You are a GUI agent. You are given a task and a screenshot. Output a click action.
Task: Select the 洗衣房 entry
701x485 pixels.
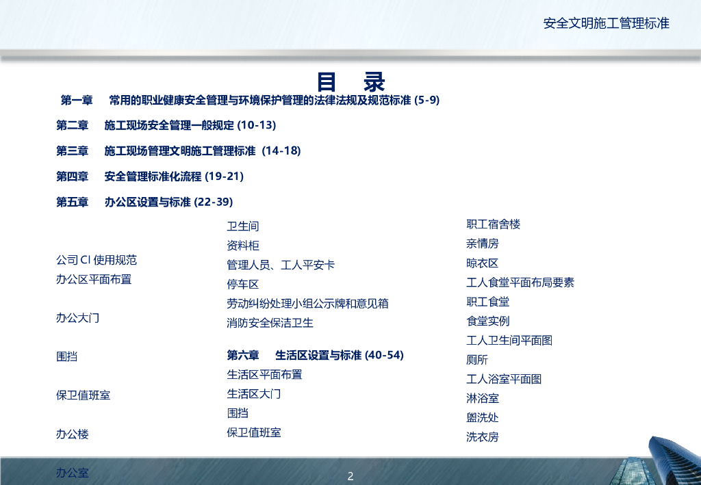coord(483,436)
